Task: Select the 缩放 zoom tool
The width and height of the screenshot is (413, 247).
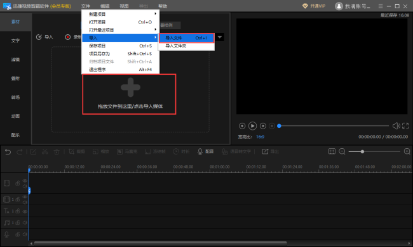Action: 101,152
